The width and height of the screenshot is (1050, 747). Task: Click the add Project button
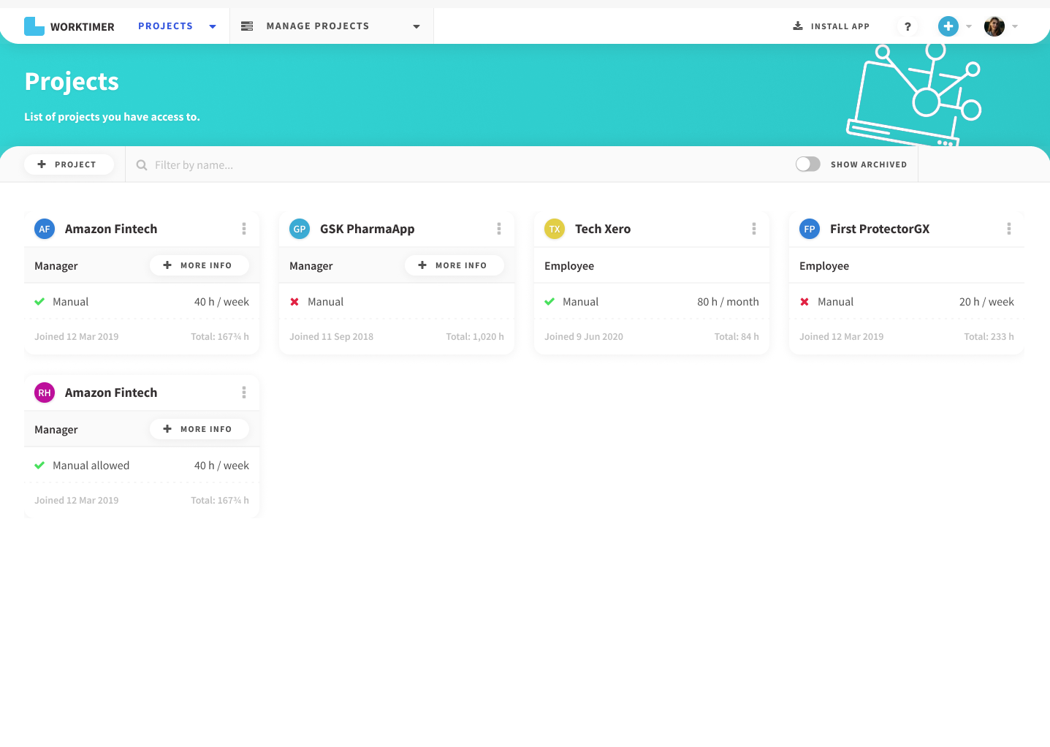(69, 164)
